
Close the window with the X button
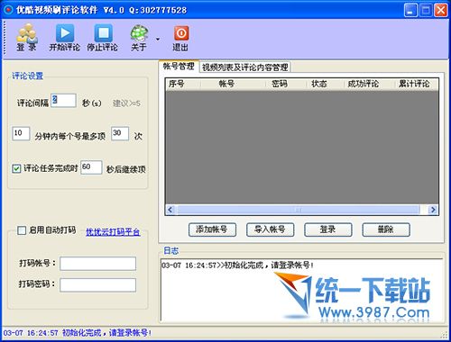tap(441, 10)
